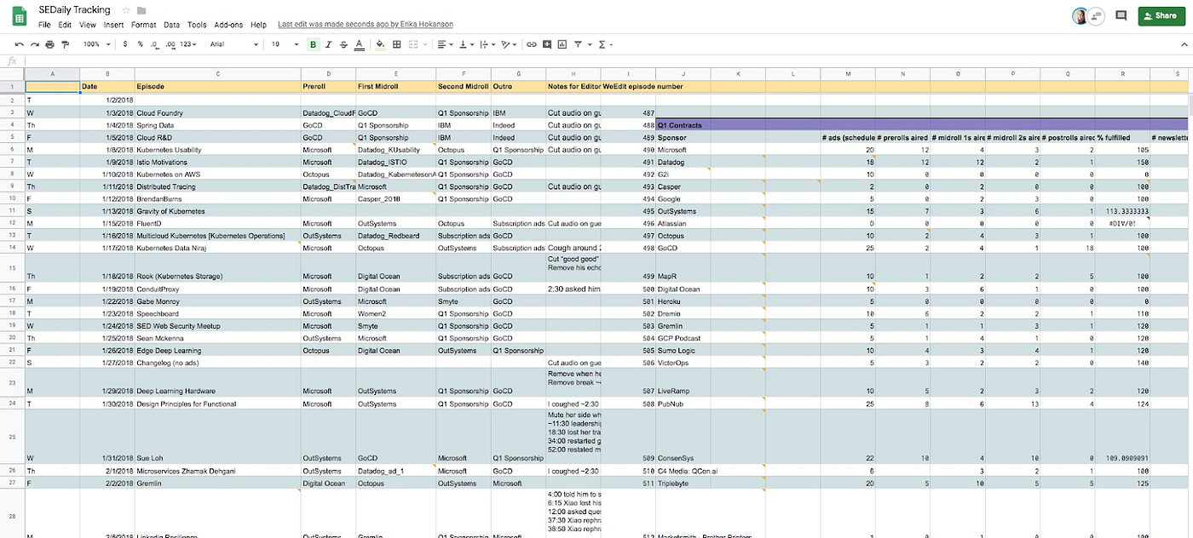
Task: Open the fill color picker
Action: point(380,44)
